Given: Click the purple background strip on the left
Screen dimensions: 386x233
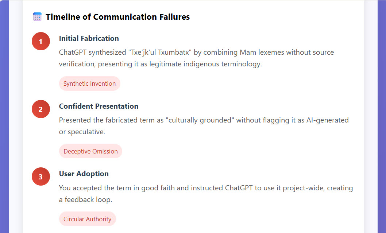Looking at the screenshot, I should pyautogui.click(x=4, y=117).
